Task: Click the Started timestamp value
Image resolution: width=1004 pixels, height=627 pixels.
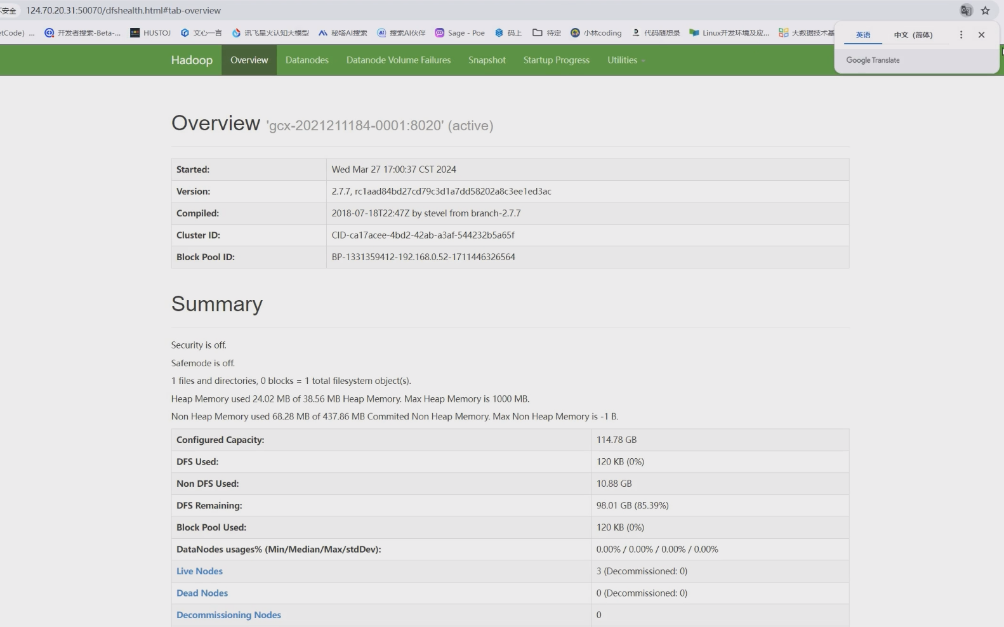Action: tap(393, 169)
